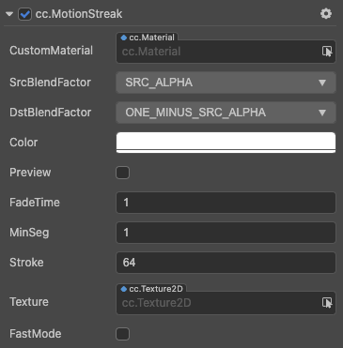The width and height of the screenshot is (343, 348).
Task: Click the FastMode property label
Action: coord(36,334)
